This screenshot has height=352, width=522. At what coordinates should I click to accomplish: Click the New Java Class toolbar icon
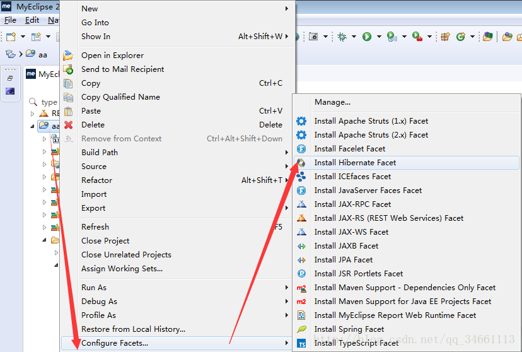pyautogui.click(x=460, y=37)
